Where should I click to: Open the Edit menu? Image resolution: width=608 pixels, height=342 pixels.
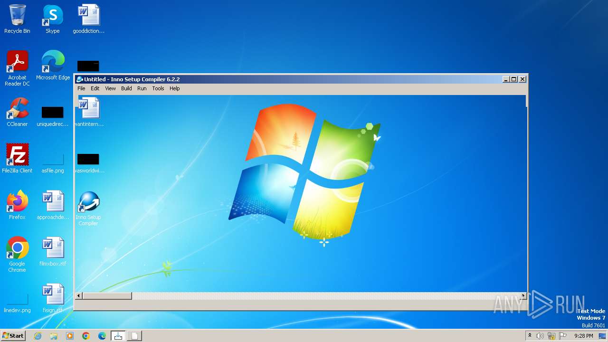click(95, 88)
